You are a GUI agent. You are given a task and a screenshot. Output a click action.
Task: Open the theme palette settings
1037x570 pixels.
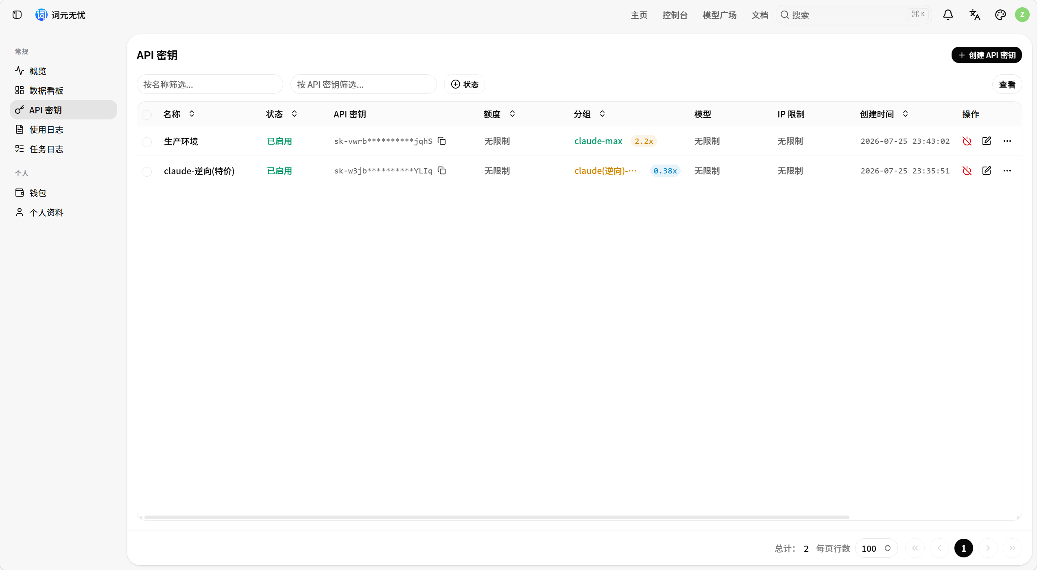coord(1000,15)
